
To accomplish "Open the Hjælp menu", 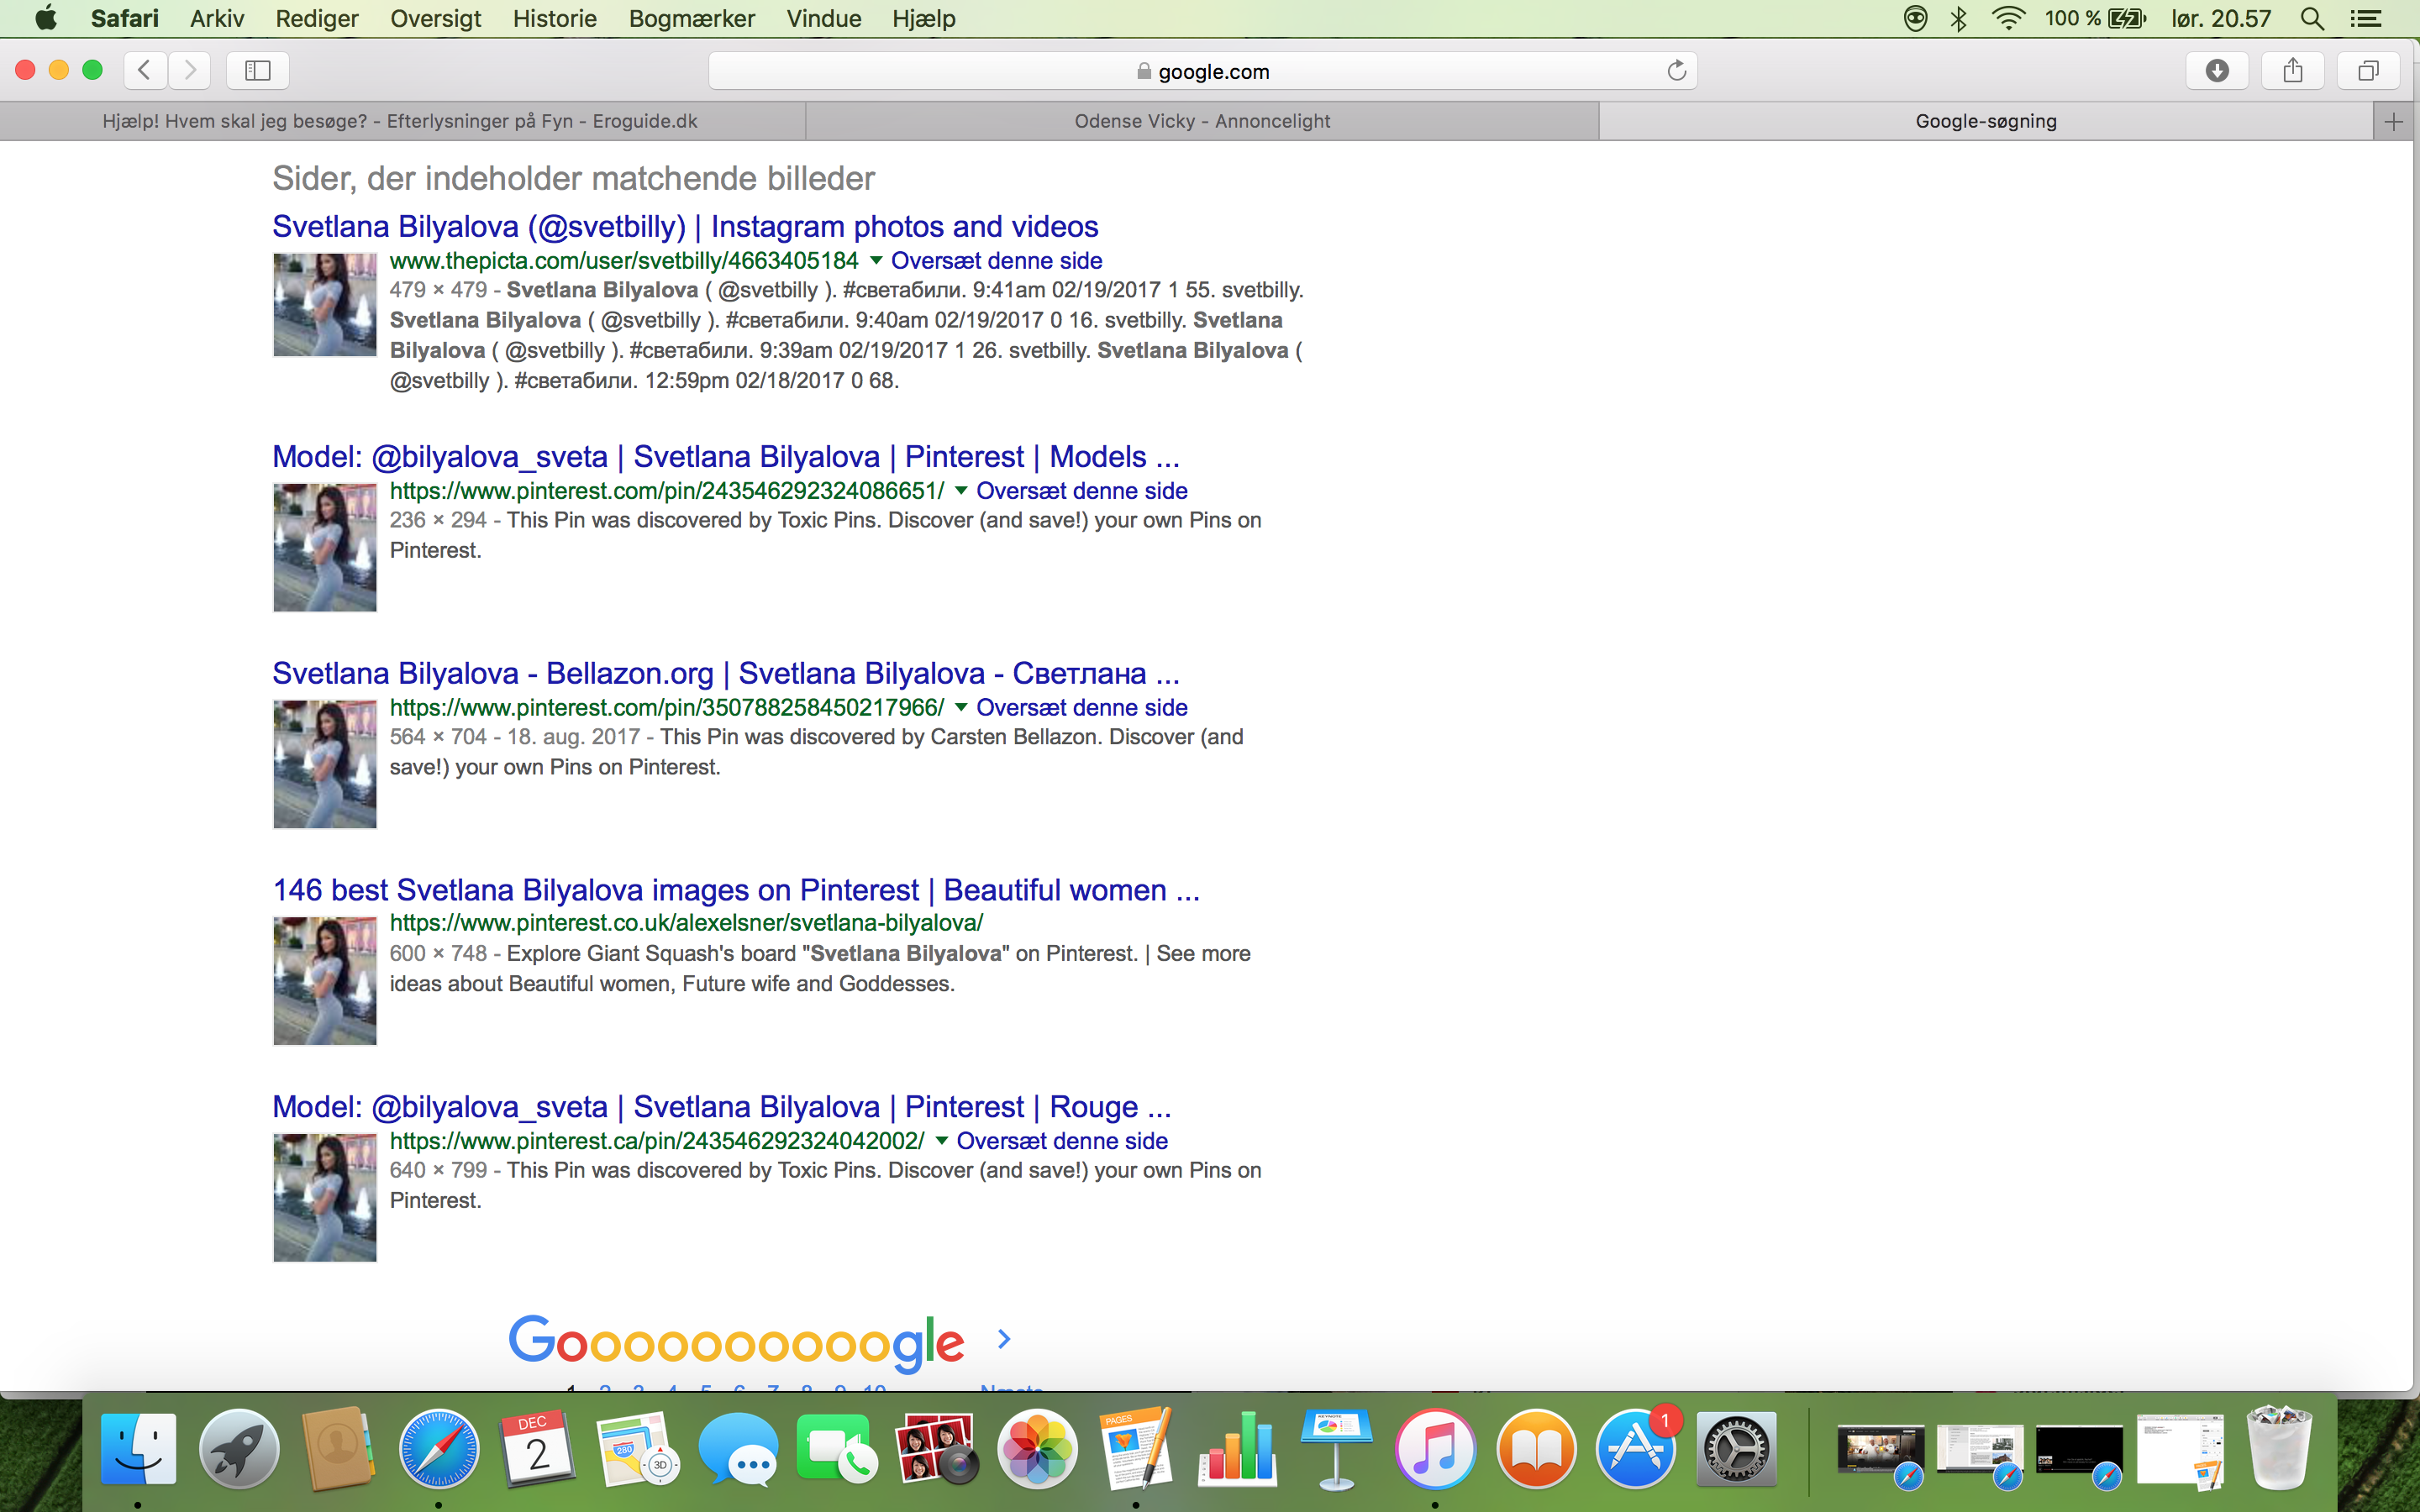I will tap(924, 18).
